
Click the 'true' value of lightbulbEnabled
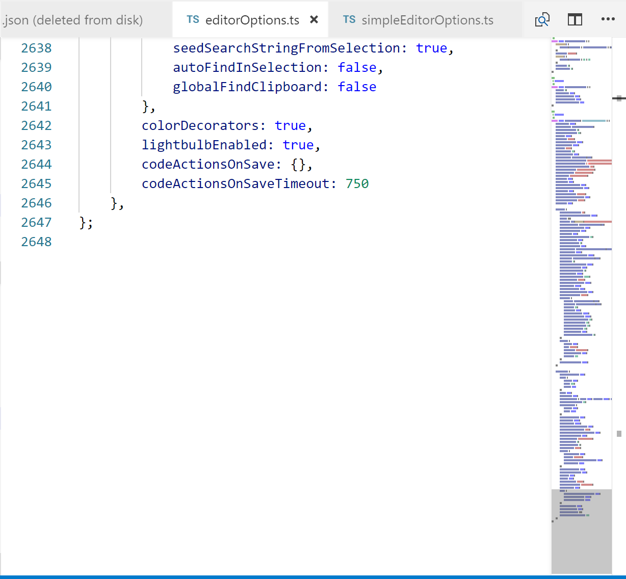point(298,145)
